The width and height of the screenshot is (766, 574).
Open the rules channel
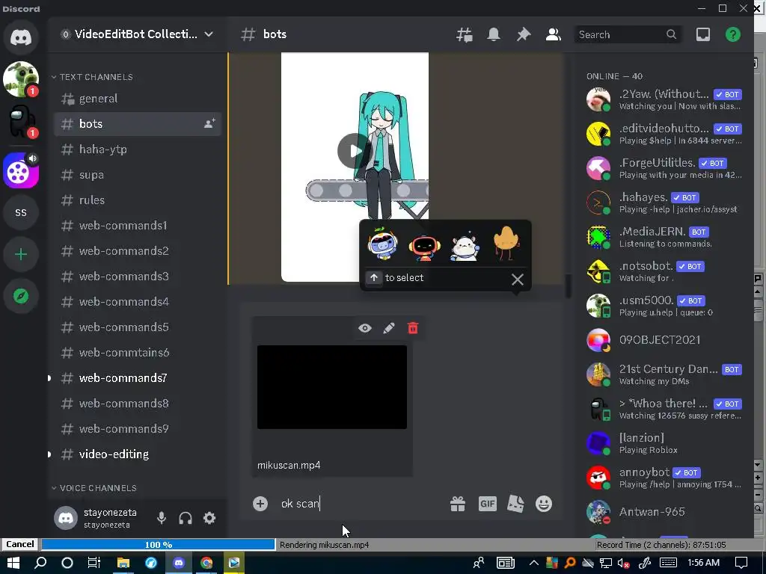138,200
